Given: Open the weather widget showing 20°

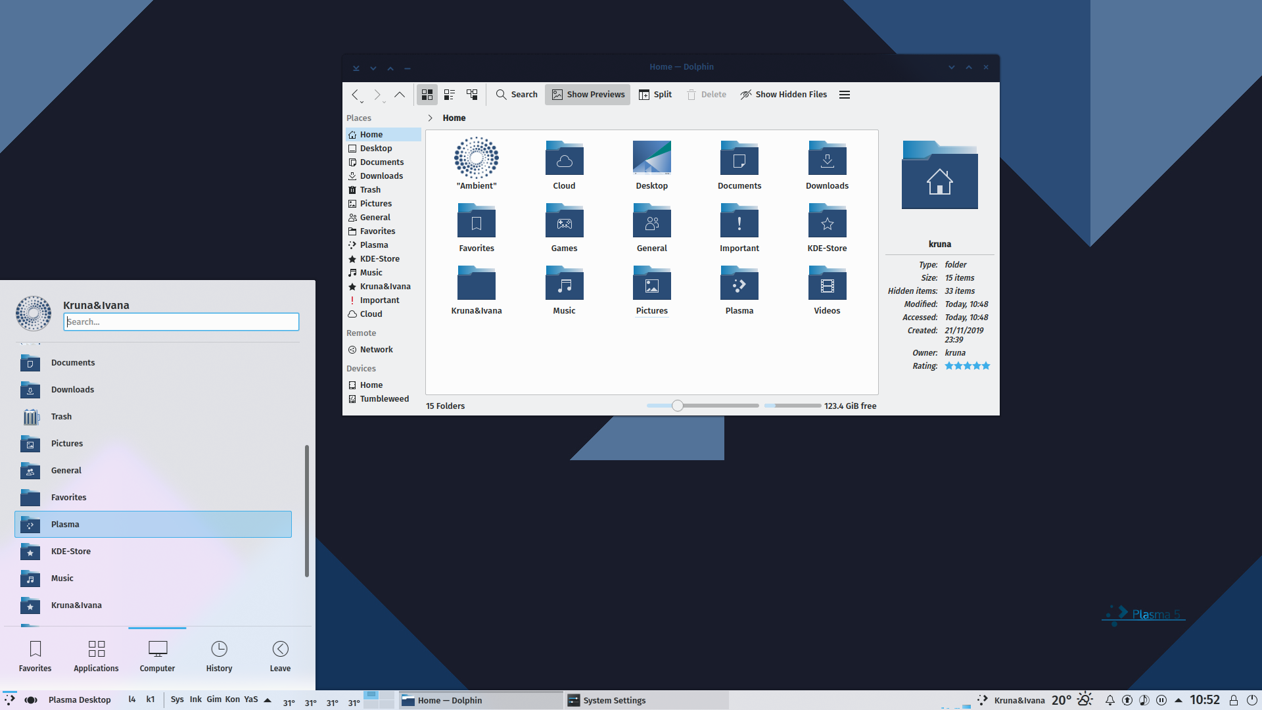Looking at the screenshot, I should pos(1072,700).
